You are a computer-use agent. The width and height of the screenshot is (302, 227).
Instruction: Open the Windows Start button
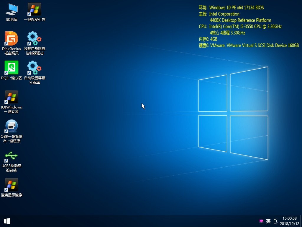click(x=7, y=221)
